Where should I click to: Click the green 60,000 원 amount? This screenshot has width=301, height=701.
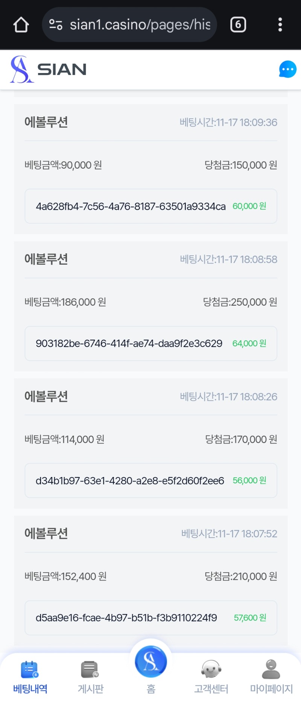249,206
